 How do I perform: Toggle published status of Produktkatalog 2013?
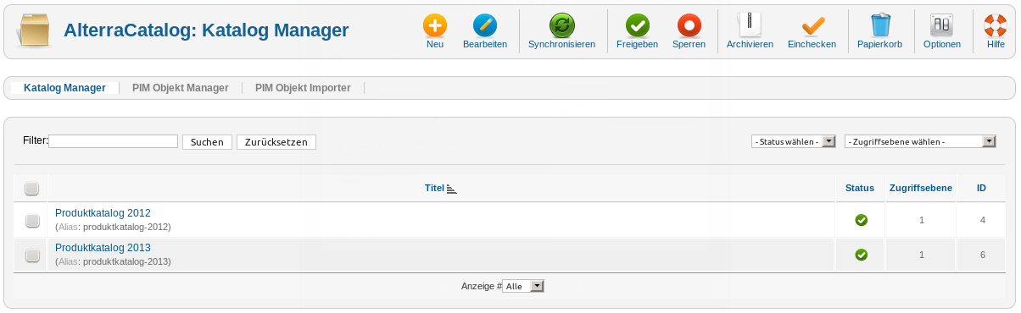click(861, 255)
